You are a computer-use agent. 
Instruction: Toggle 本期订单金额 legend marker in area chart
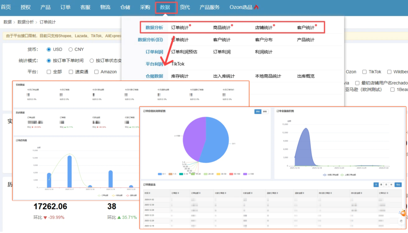point(325,175)
